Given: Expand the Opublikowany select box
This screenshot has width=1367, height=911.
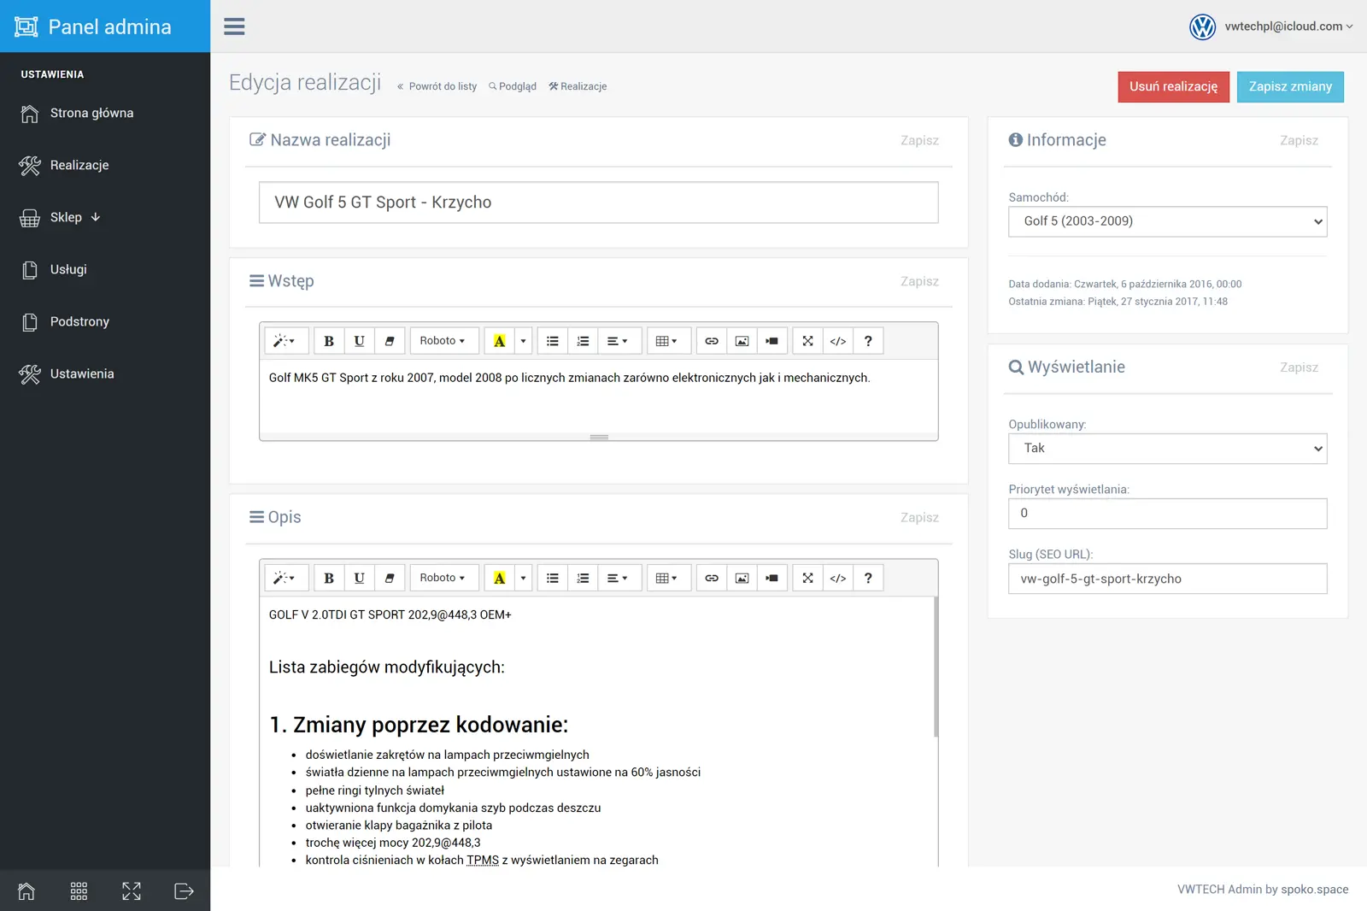Looking at the screenshot, I should click(x=1167, y=449).
